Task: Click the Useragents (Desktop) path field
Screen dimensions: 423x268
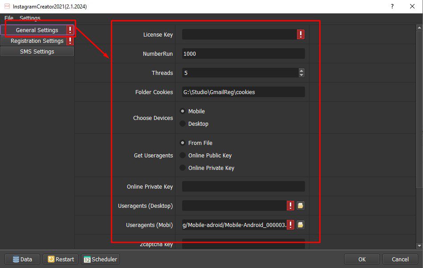Action: click(234, 206)
